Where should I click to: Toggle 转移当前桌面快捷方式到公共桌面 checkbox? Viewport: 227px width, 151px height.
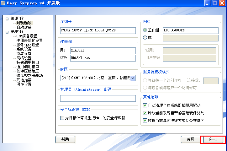coord(145,120)
